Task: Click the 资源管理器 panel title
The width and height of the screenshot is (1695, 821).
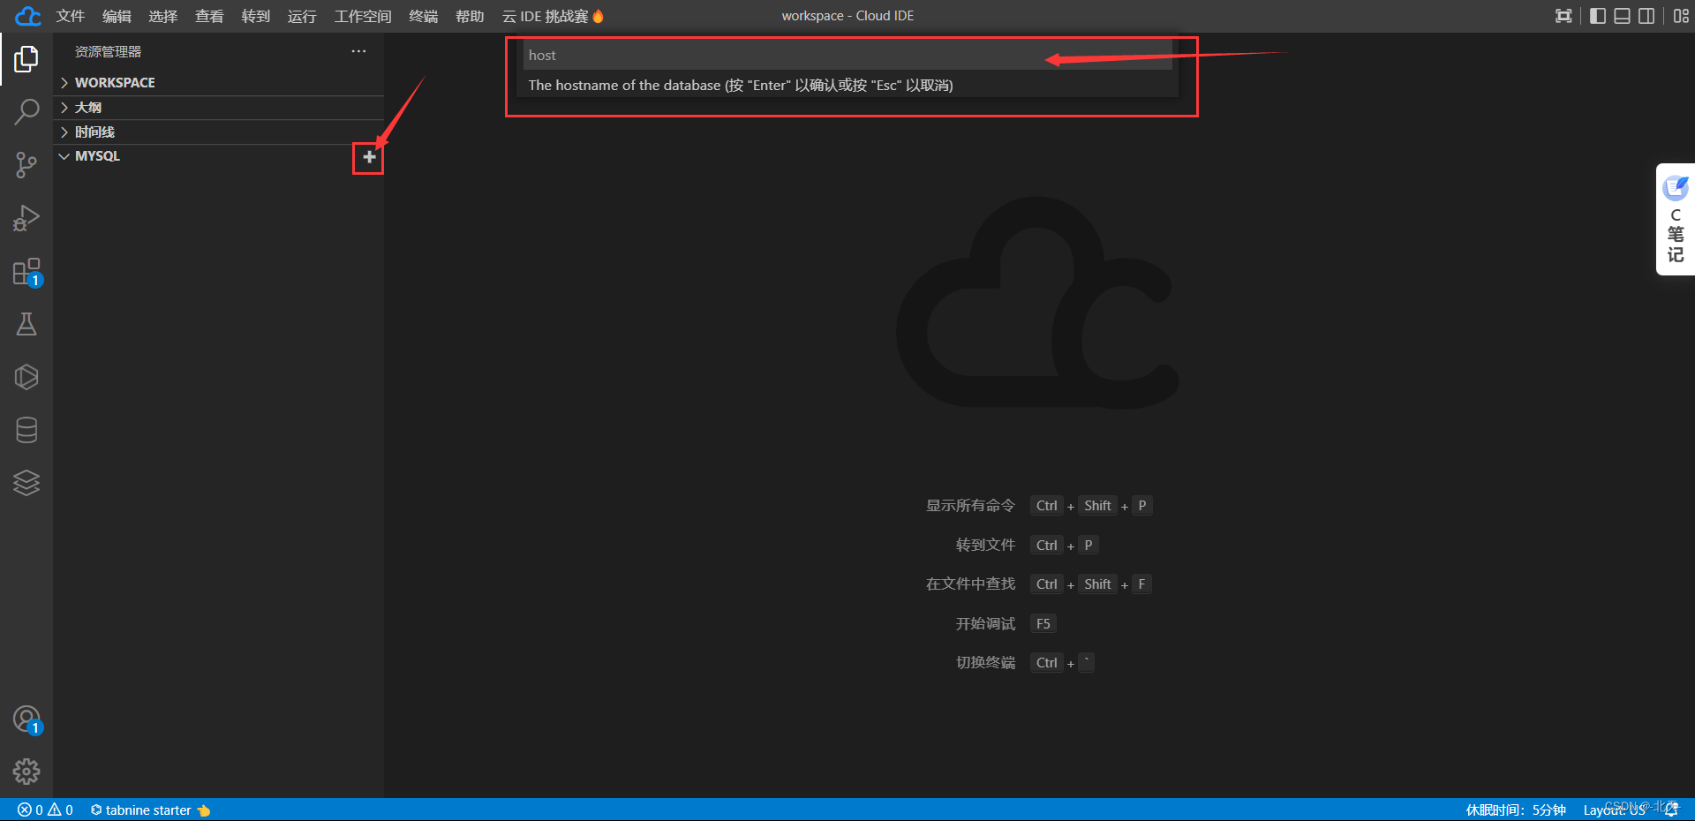Action: pos(109,52)
